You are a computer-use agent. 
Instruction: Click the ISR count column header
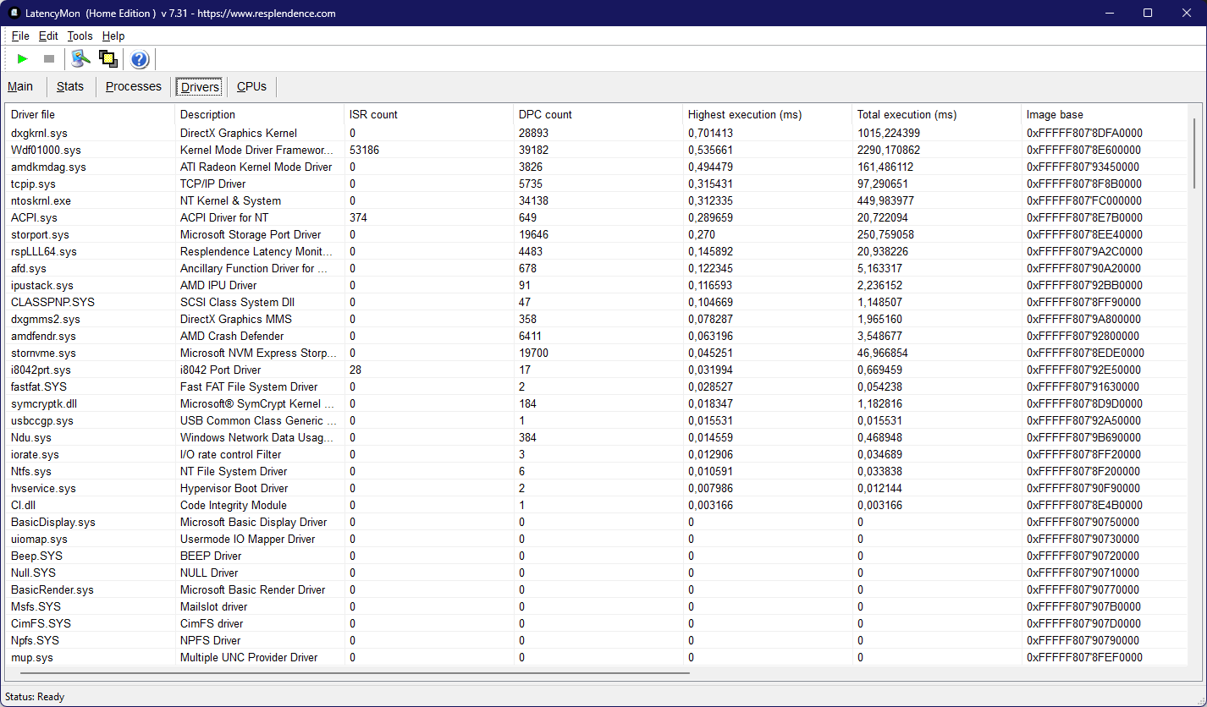pyautogui.click(x=373, y=114)
